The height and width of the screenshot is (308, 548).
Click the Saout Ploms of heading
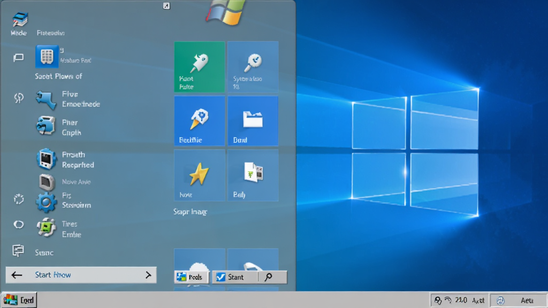[x=58, y=76]
